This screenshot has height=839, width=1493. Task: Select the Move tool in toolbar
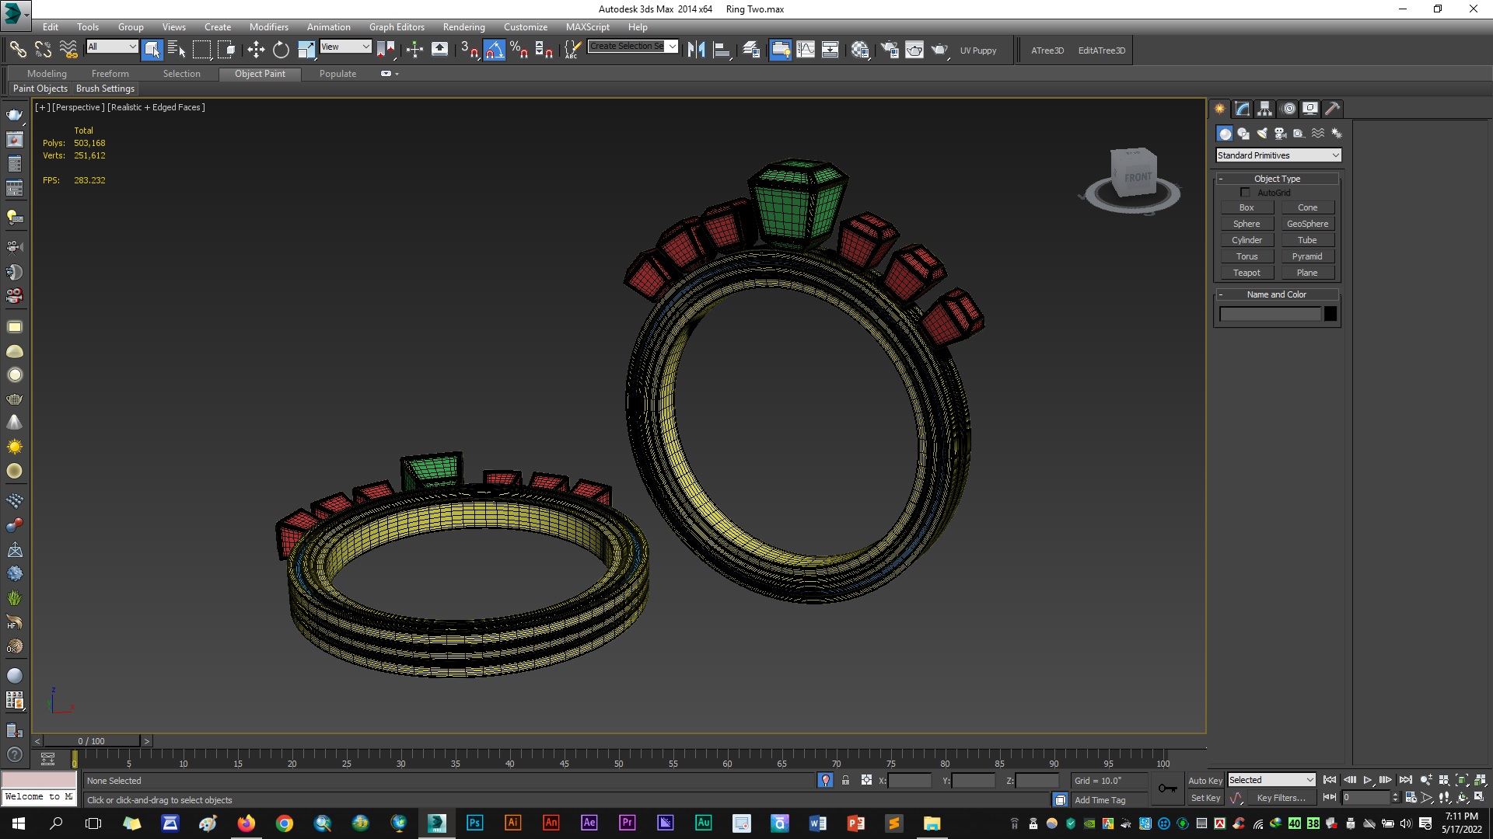pos(256,50)
